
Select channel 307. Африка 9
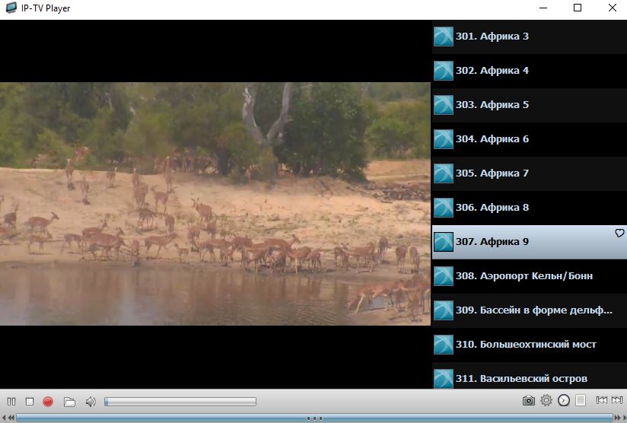530,242
